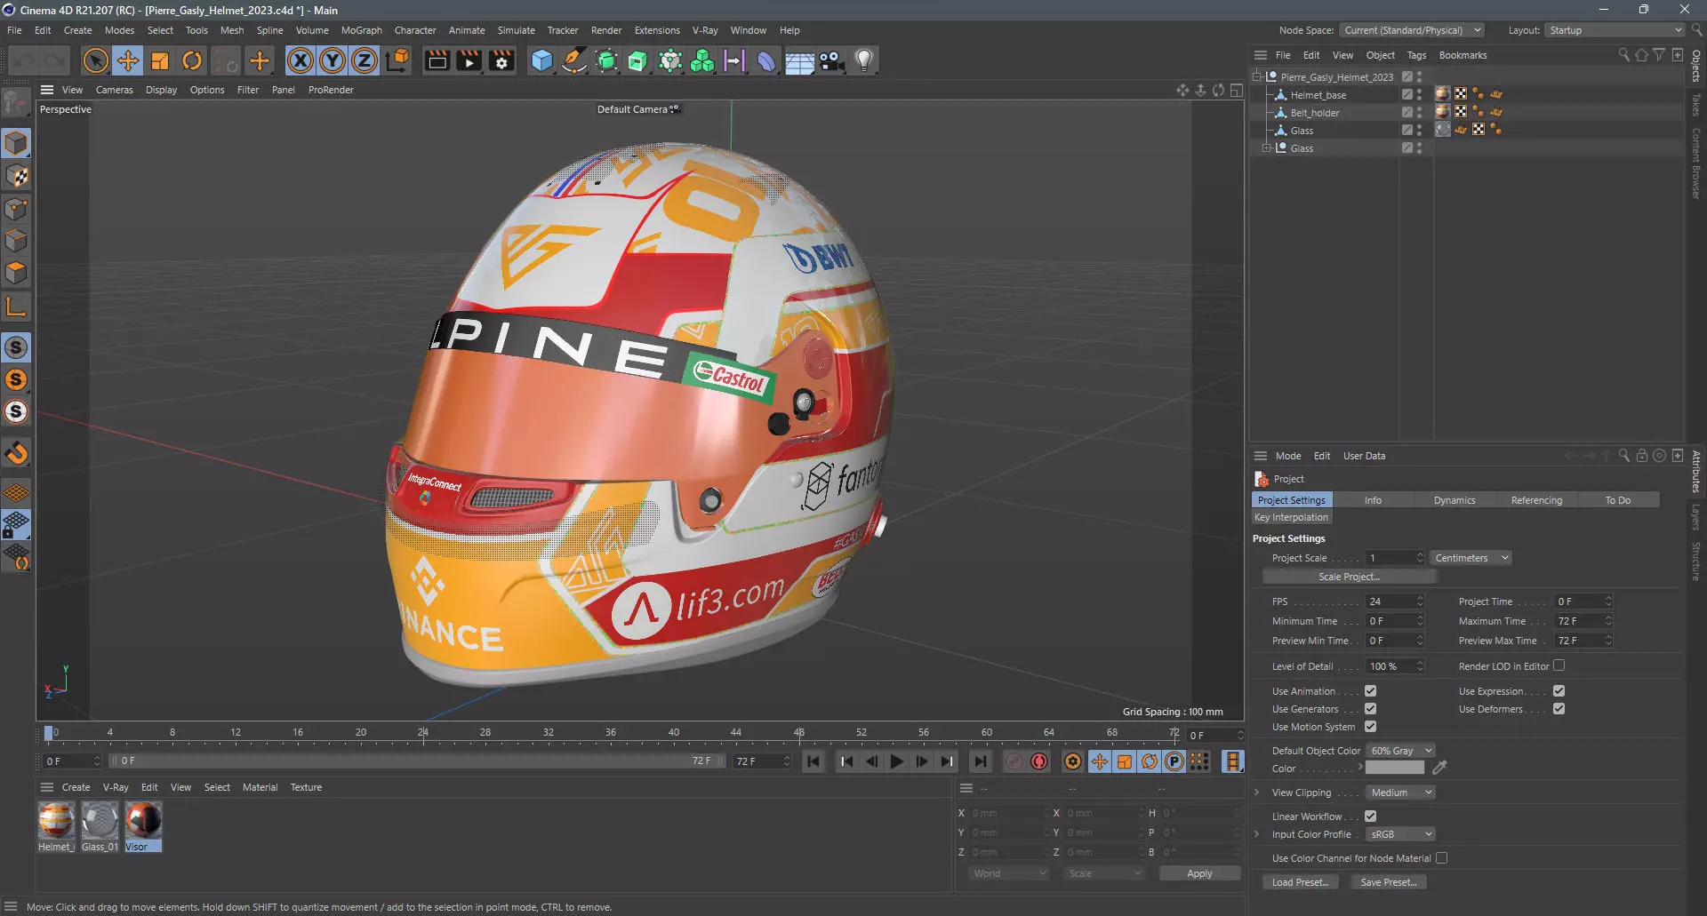Viewport: 1707px width, 916px height.
Task: Open the Node Space dropdown
Action: point(1412,30)
